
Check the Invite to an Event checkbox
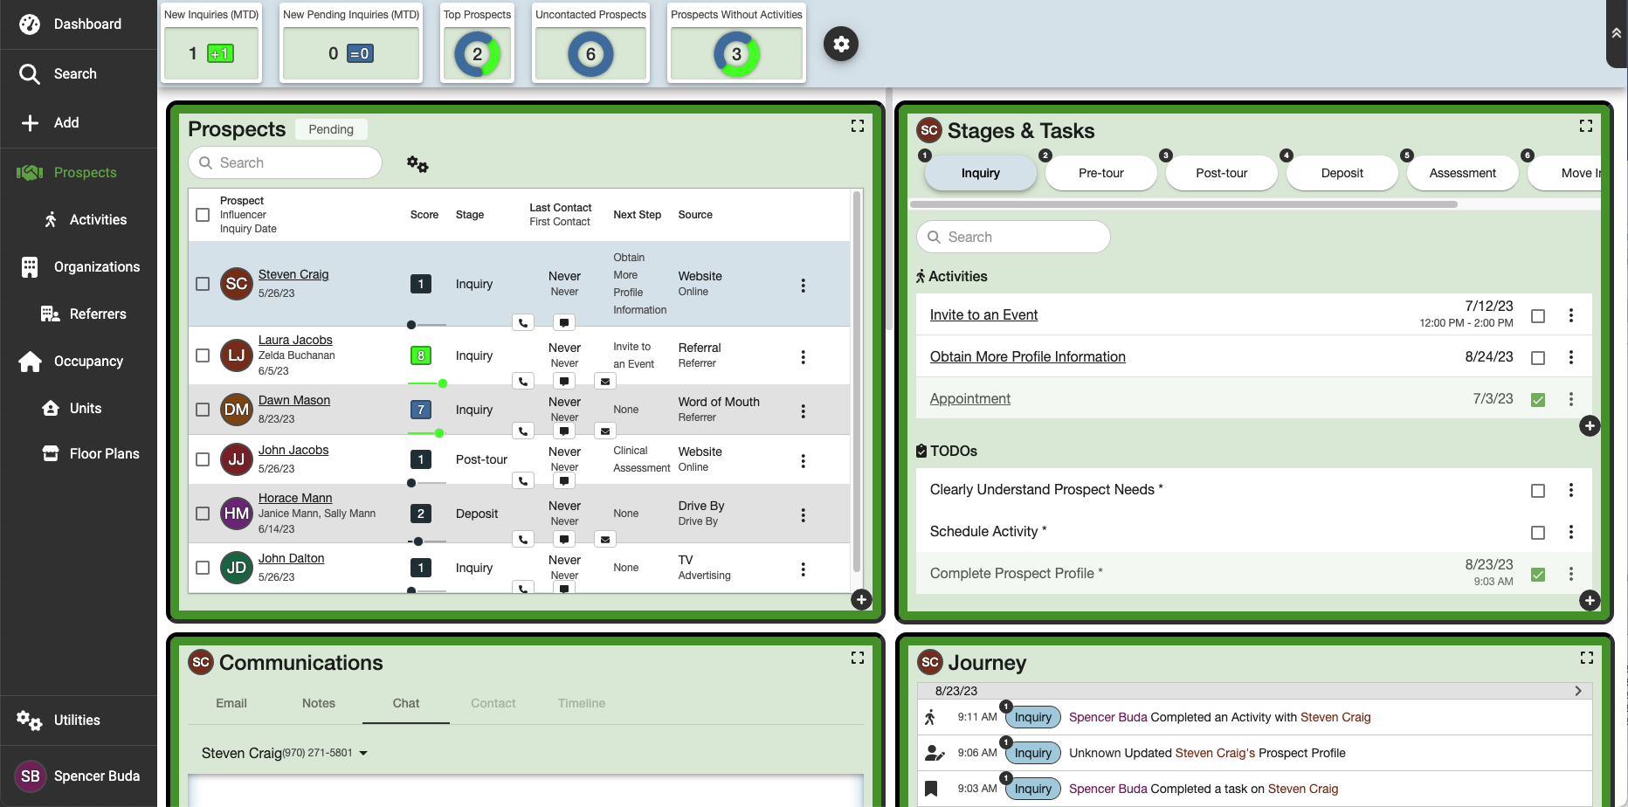point(1538,316)
